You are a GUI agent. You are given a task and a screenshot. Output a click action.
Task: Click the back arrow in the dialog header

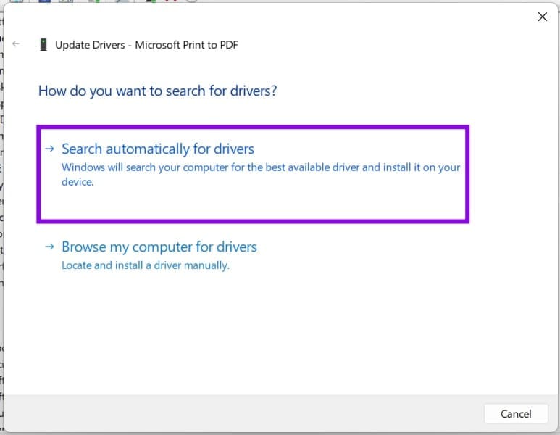(x=16, y=43)
